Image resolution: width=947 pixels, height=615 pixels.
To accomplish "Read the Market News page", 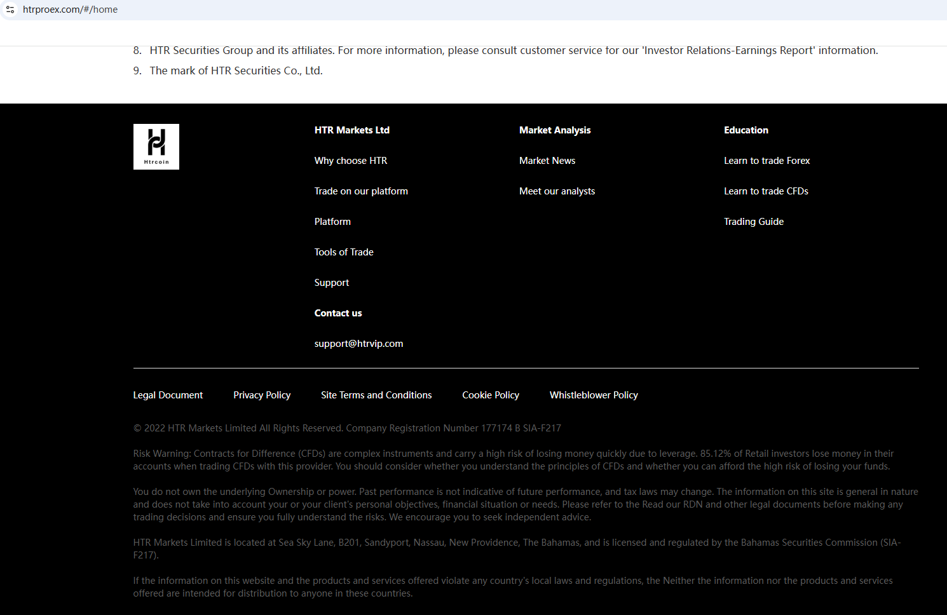I will [547, 161].
